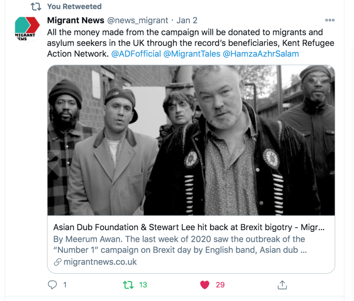The width and height of the screenshot is (354, 301).
Task: Click the Migrant News profile avatar
Action: (x=27, y=28)
